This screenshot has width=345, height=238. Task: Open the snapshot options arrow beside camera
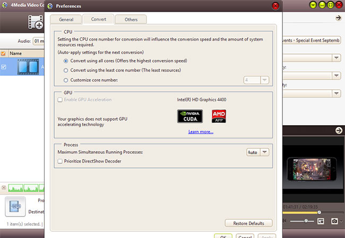[x=341, y=221]
